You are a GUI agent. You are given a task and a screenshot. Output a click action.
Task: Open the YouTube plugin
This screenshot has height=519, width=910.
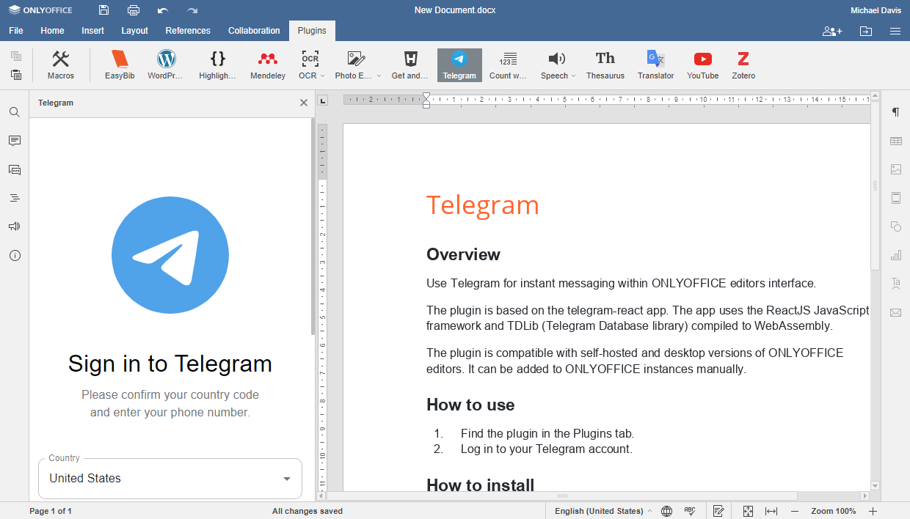pos(702,65)
